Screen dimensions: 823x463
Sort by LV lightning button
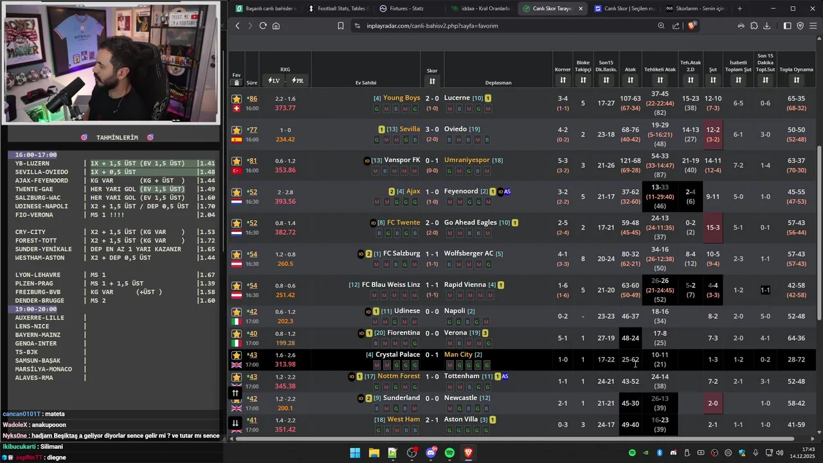(x=274, y=80)
